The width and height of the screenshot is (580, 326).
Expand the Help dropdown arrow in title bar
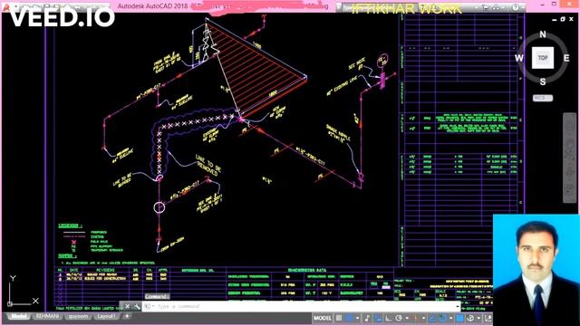tap(522, 7)
